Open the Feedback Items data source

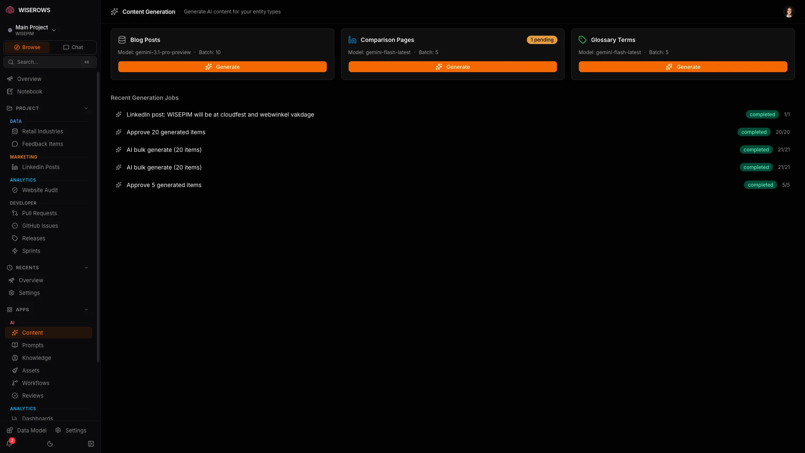click(x=42, y=143)
